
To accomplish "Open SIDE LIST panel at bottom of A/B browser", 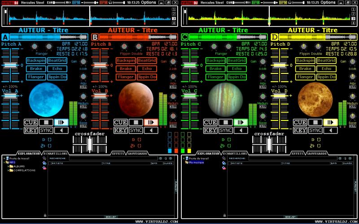I will pos(111,217).
